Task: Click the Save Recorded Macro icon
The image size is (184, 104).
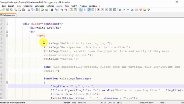Action: (115, 10)
